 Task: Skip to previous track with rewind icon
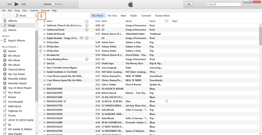coord(9,4)
